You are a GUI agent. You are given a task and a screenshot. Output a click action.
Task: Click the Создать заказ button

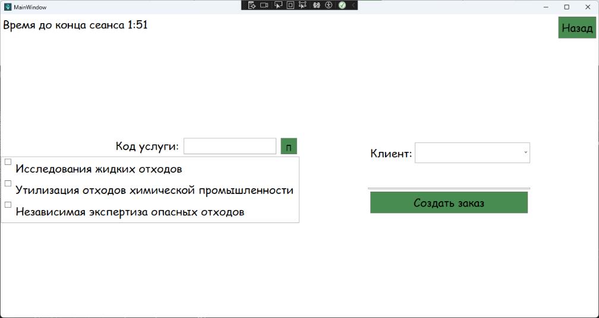[x=449, y=202]
